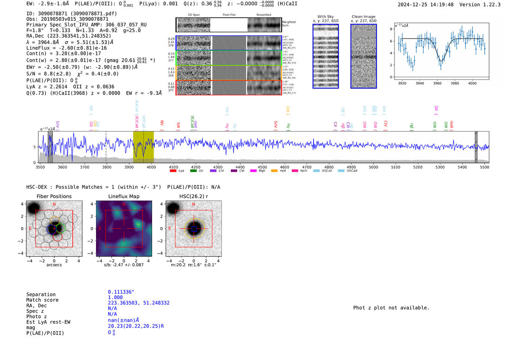527x359 pixels.
Task: Click the red Lyα legend swatch
Action: pos(173,171)
